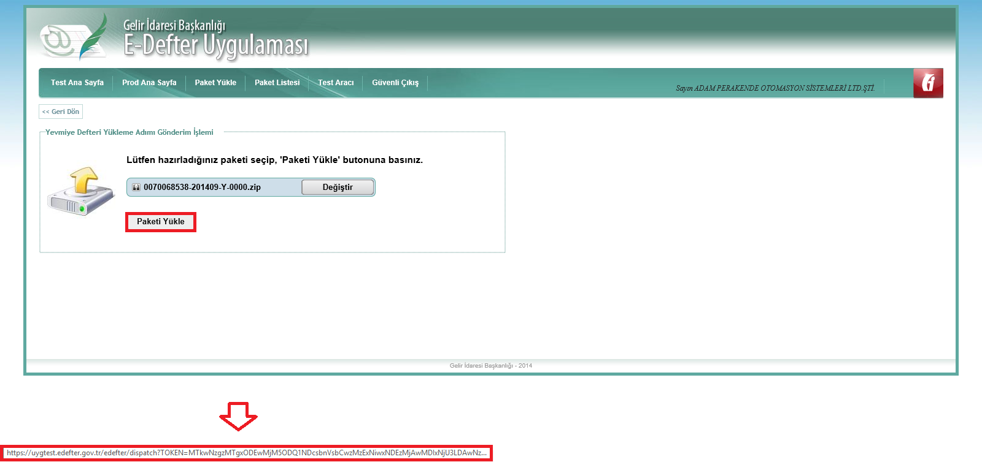
Task: Click Değiştir to change the selected file
Action: [338, 187]
